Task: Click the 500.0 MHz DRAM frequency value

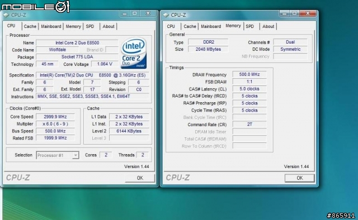Action: [x=249, y=75]
